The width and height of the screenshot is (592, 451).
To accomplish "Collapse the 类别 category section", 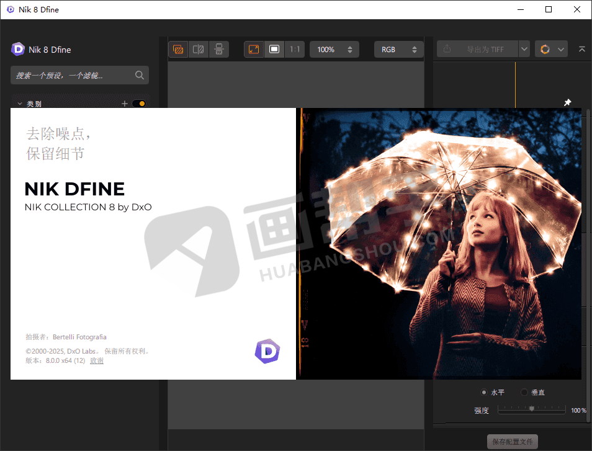I will pyautogui.click(x=20, y=104).
